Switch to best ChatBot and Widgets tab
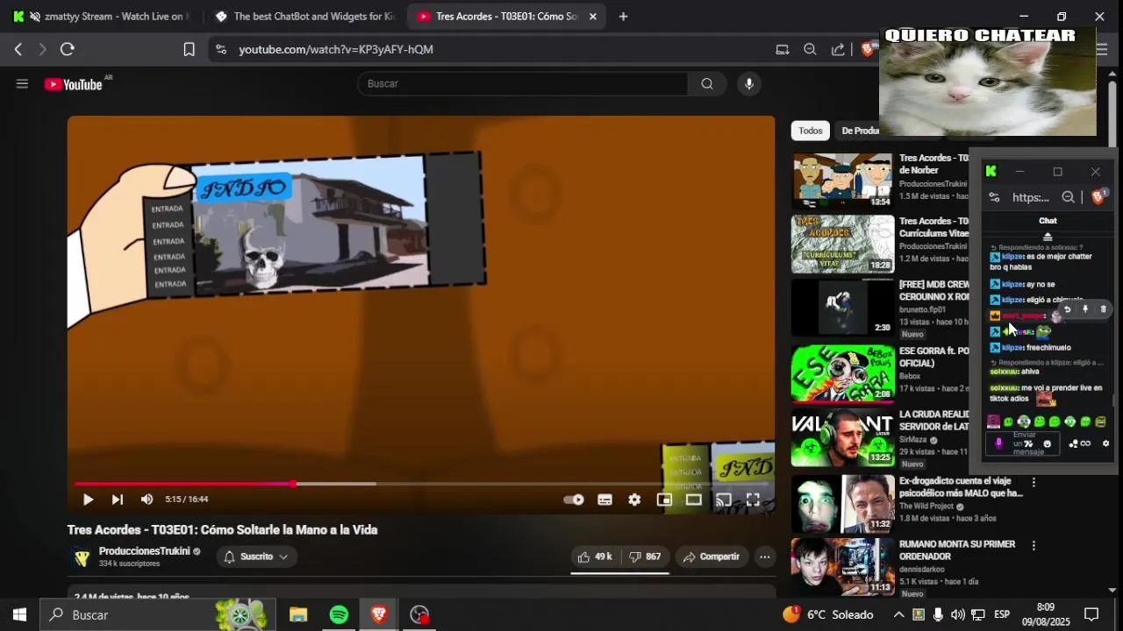Image resolution: width=1123 pixels, height=631 pixels. click(305, 17)
